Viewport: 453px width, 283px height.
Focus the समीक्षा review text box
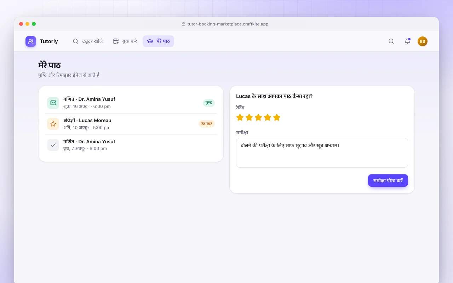[x=322, y=153]
